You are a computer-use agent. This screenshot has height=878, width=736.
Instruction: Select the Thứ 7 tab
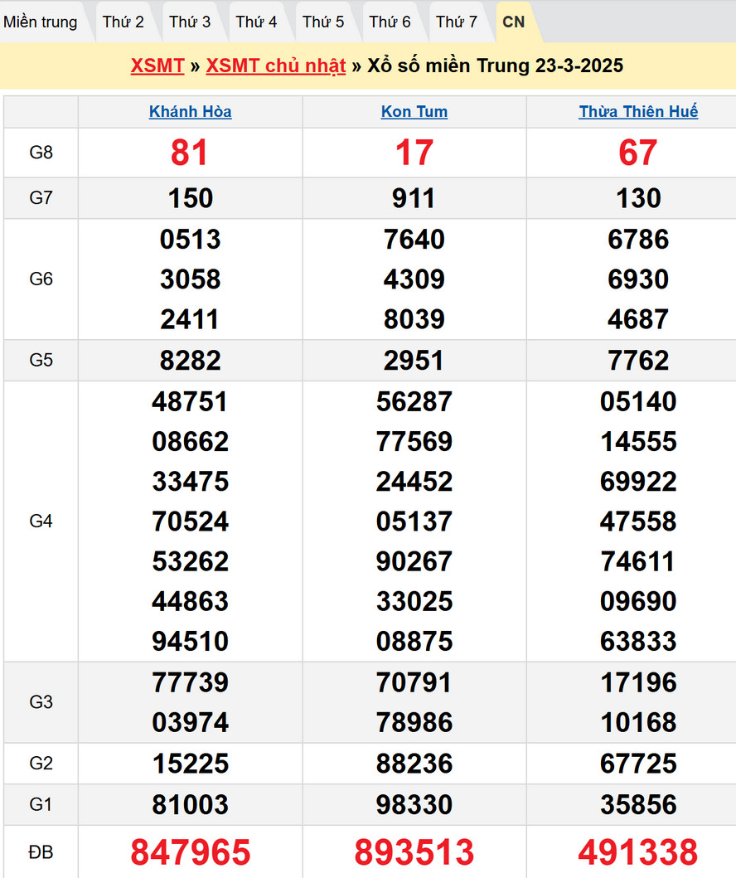click(457, 22)
